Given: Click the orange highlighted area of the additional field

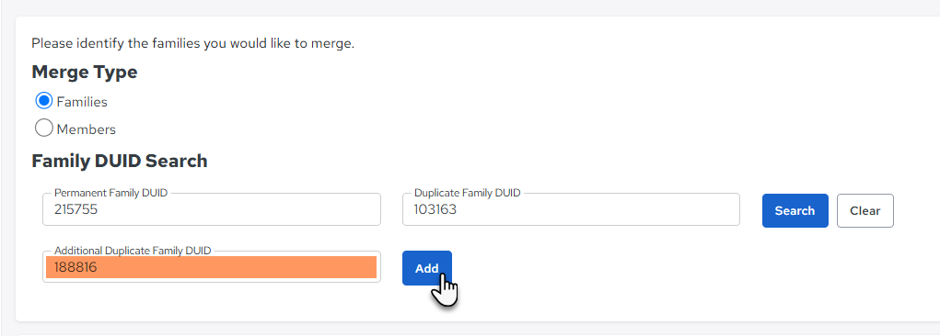Looking at the screenshot, I should 211,267.
